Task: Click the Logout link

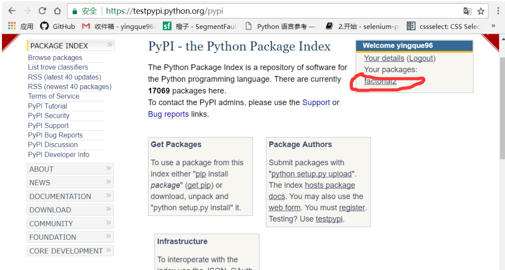Action: 421,59
